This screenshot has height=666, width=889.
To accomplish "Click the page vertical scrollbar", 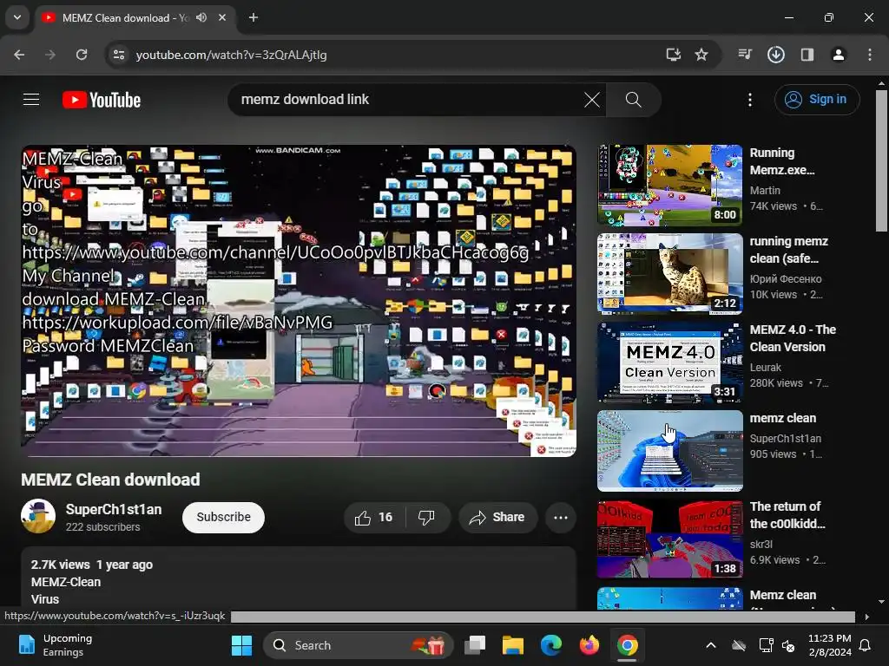I will pos(880,160).
